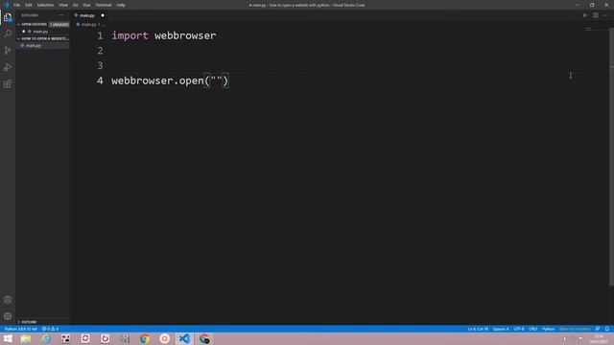This screenshot has width=614, height=345.
Task: Click the minimap at editor top right
Action: 588,30
